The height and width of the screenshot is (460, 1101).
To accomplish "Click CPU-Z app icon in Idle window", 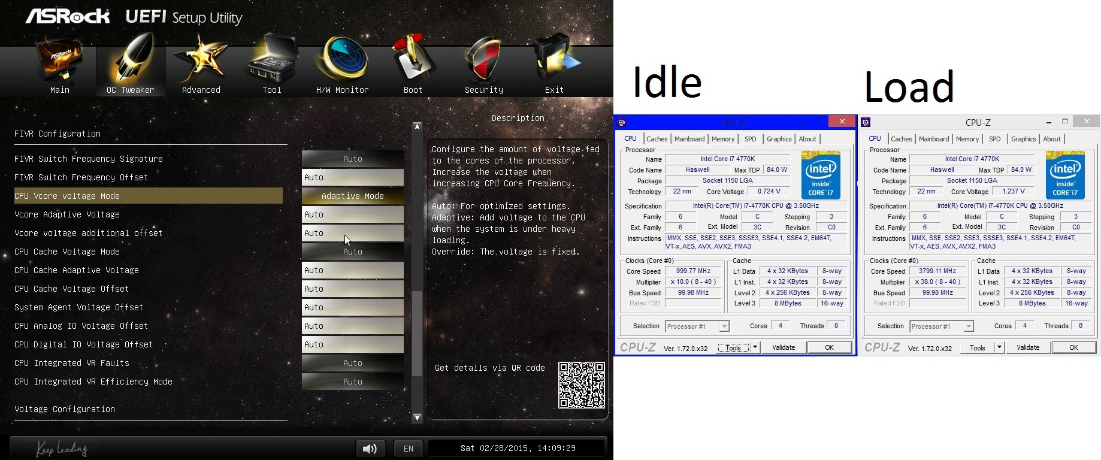I will [x=622, y=122].
